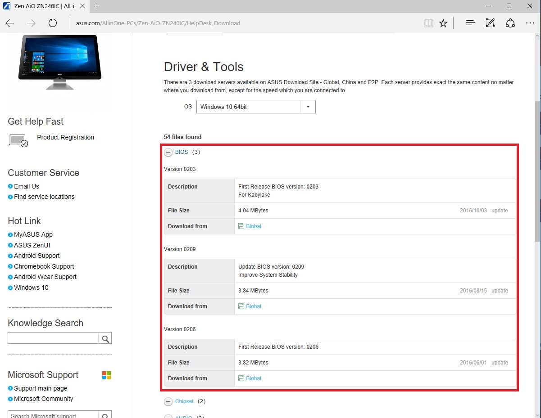Open Find service locations
541x418 pixels.
click(44, 197)
